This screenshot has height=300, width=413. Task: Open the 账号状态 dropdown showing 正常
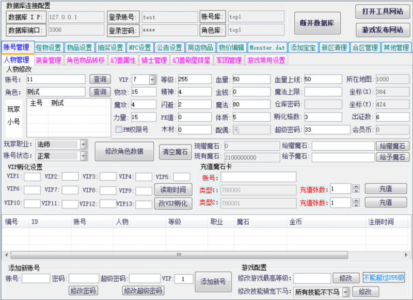[83, 156]
